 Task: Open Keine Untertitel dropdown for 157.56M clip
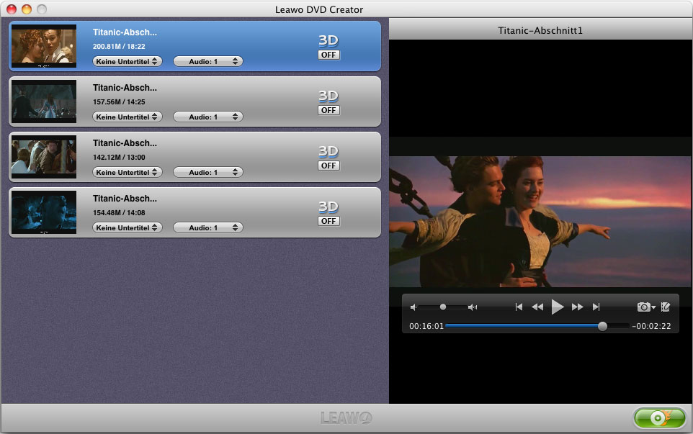128,117
